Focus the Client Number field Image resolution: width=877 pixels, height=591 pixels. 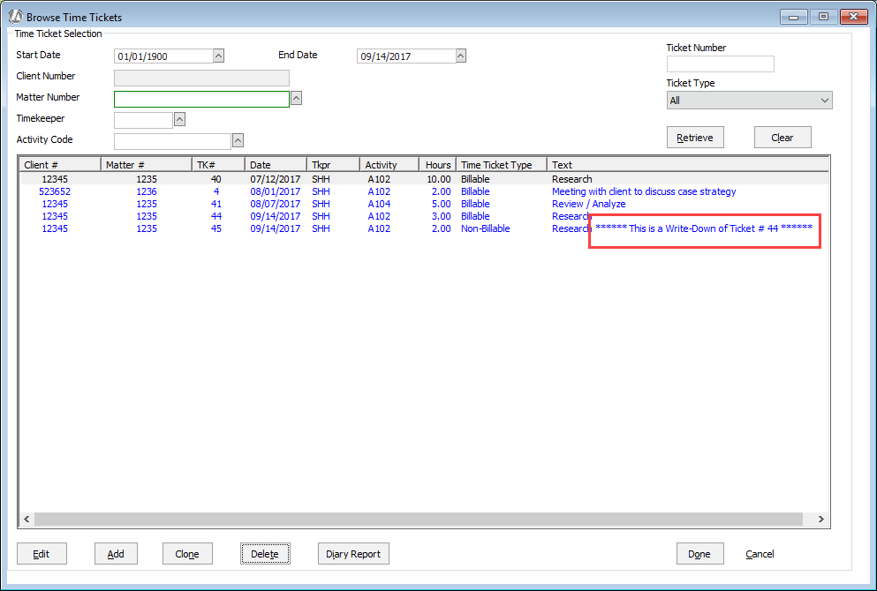click(201, 78)
